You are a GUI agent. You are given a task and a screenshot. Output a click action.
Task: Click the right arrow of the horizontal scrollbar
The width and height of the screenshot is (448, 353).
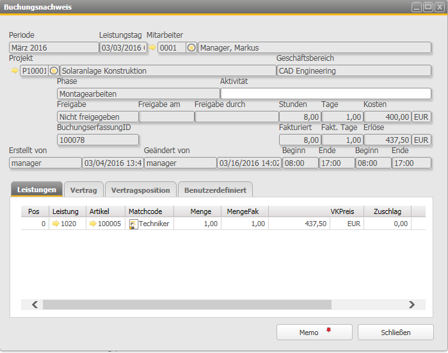(412, 304)
